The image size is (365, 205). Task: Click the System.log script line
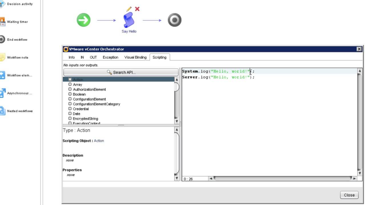coord(218,71)
